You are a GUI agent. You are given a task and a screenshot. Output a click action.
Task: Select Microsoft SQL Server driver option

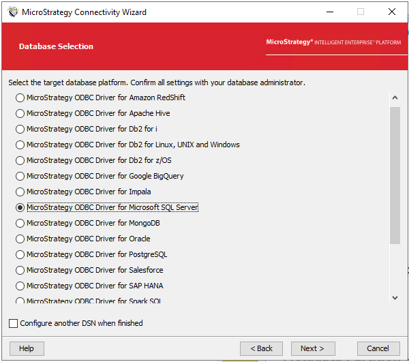pos(20,207)
